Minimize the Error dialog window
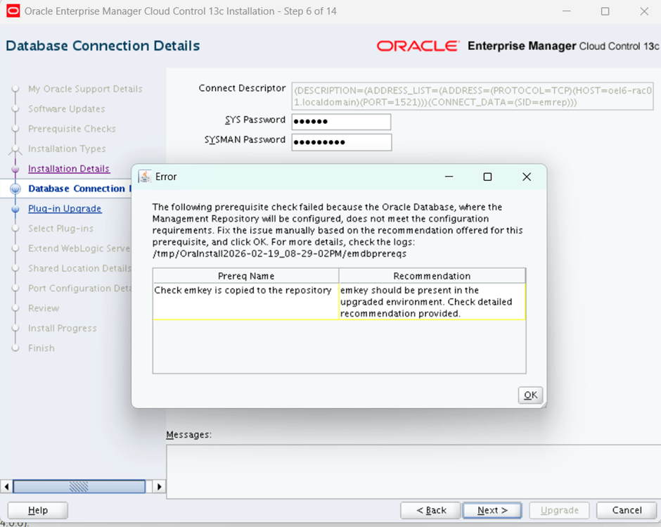This screenshot has height=527, width=661. 448,177
